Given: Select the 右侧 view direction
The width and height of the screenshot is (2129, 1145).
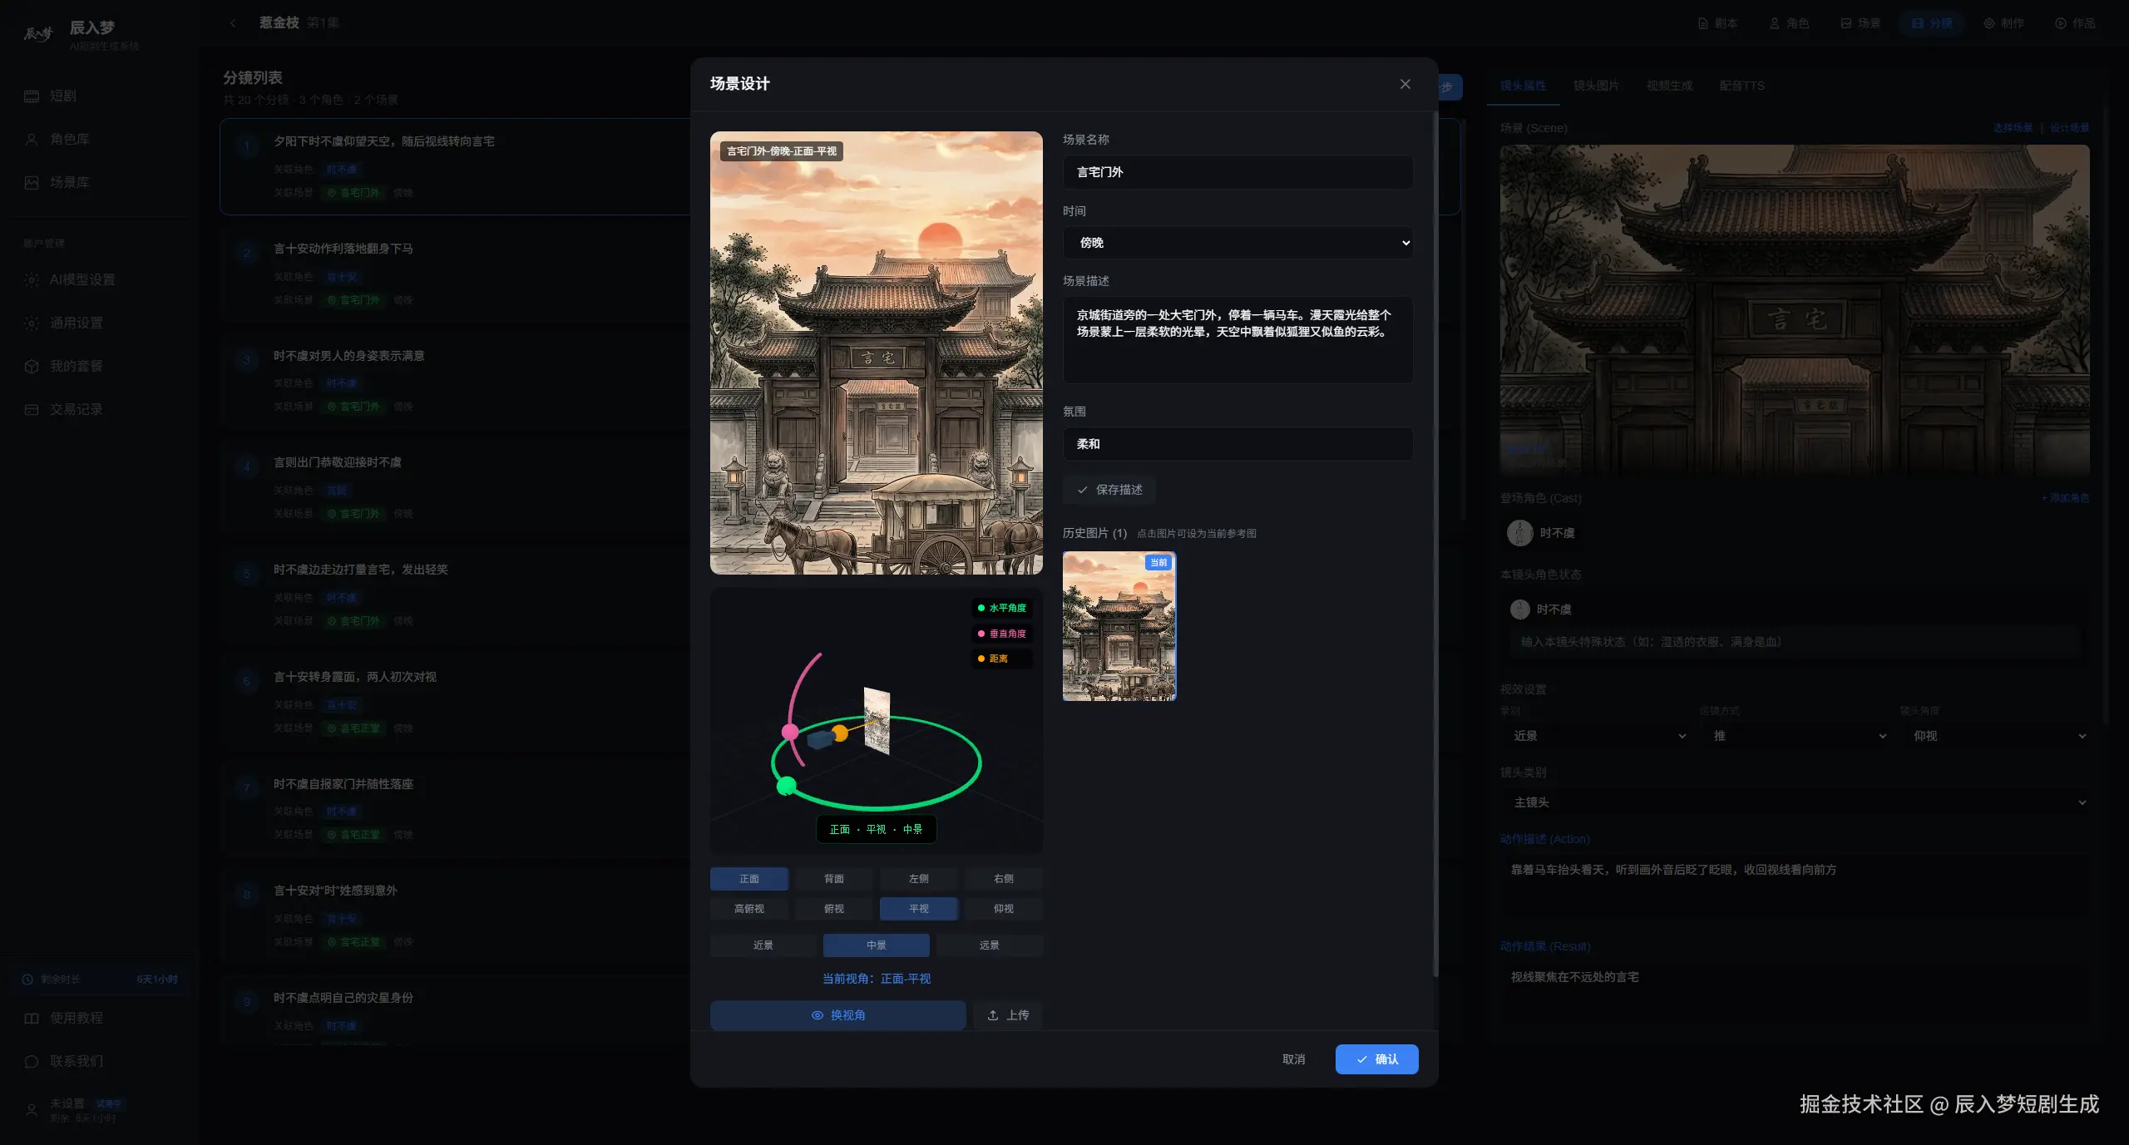Looking at the screenshot, I should (1004, 879).
